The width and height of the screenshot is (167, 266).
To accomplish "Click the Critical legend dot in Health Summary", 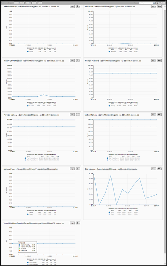I will pos(28,52).
